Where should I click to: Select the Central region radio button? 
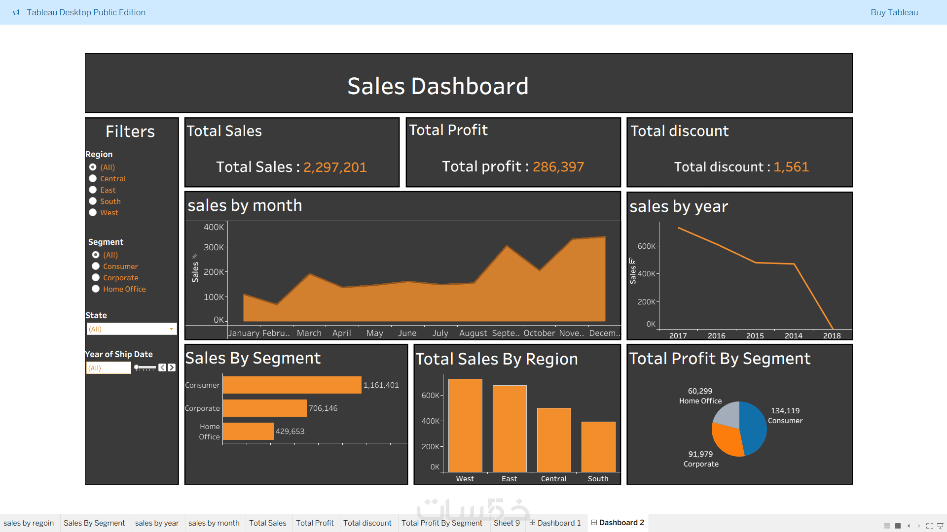pyautogui.click(x=93, y=178)
